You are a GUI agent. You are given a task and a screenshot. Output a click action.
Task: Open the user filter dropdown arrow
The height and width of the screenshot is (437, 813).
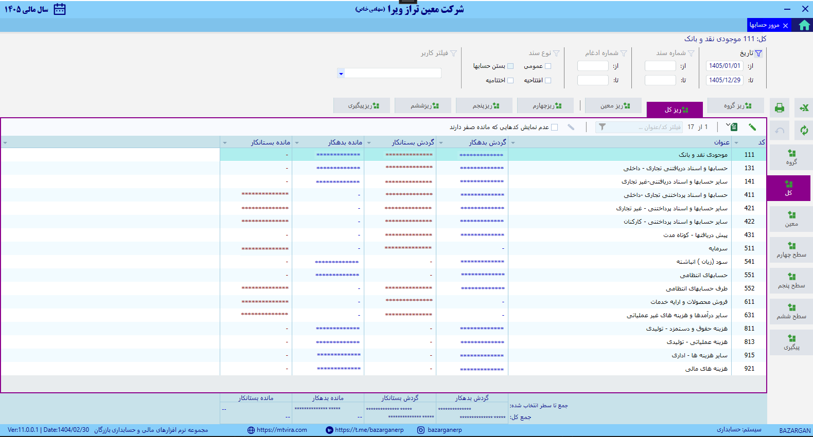(341, 74)
